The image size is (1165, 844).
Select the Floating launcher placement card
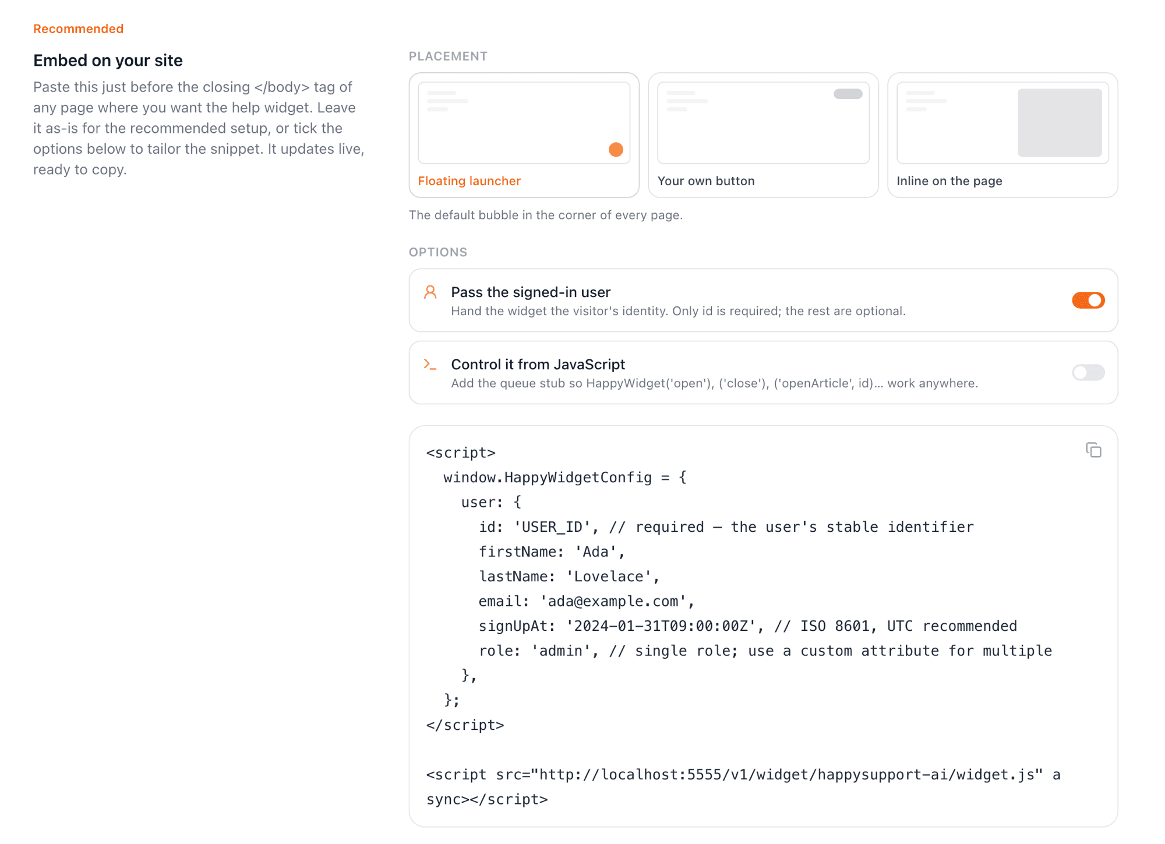pyautogui.click(x=524, y=135)
